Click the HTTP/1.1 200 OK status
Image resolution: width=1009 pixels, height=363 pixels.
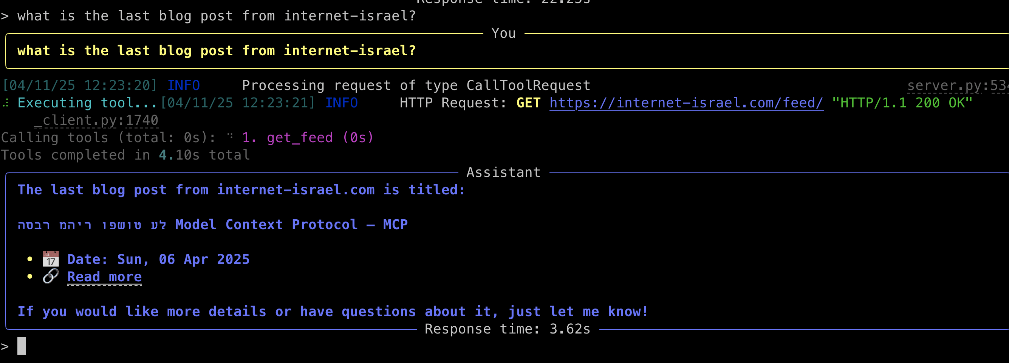902,103
